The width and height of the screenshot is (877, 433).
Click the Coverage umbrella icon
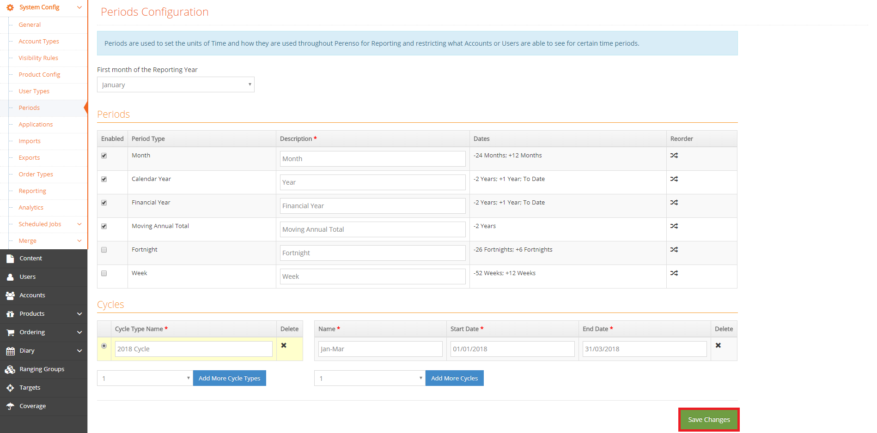[x=10, y=406]
